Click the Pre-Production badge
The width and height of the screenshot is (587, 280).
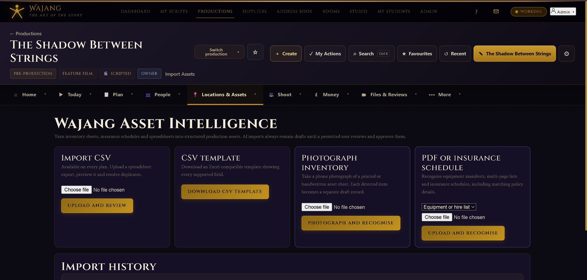(x=33, y=74)
